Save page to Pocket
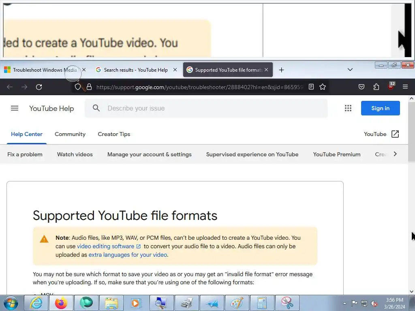 click(362, 87)
